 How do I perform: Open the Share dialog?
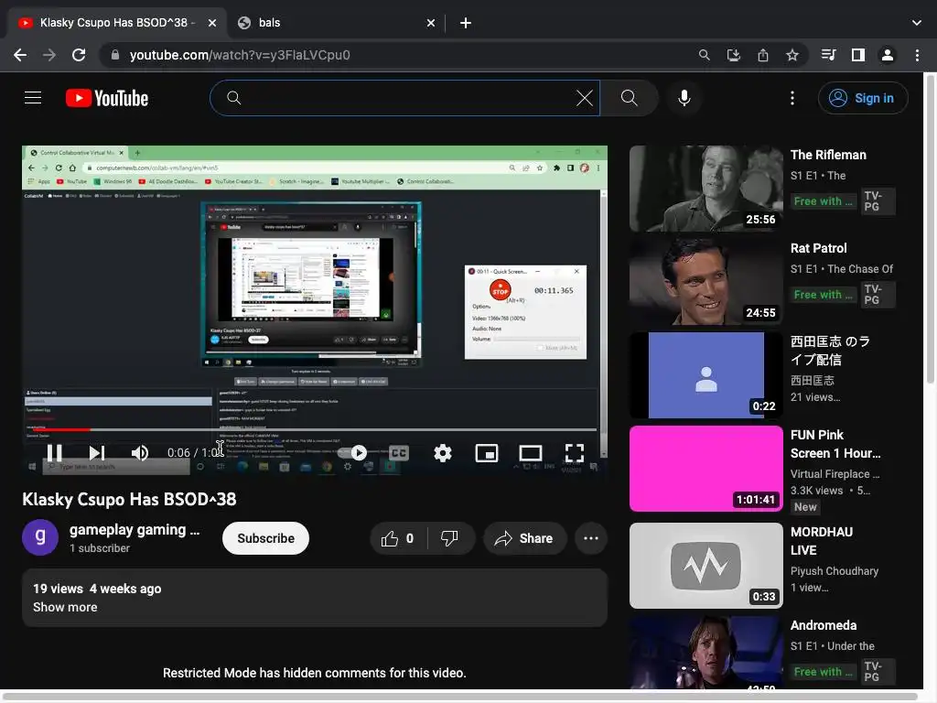(x=524, y=538)
